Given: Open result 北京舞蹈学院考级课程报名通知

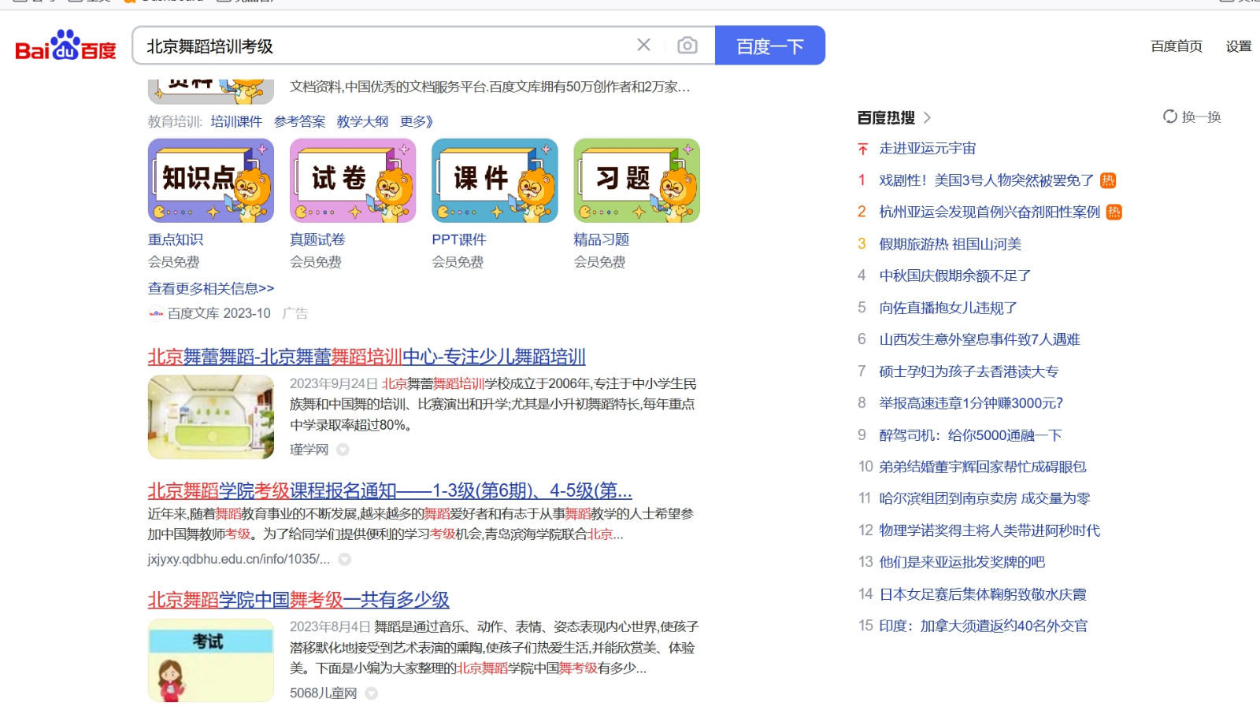Looking at the screenshot, I should (390, 490).
